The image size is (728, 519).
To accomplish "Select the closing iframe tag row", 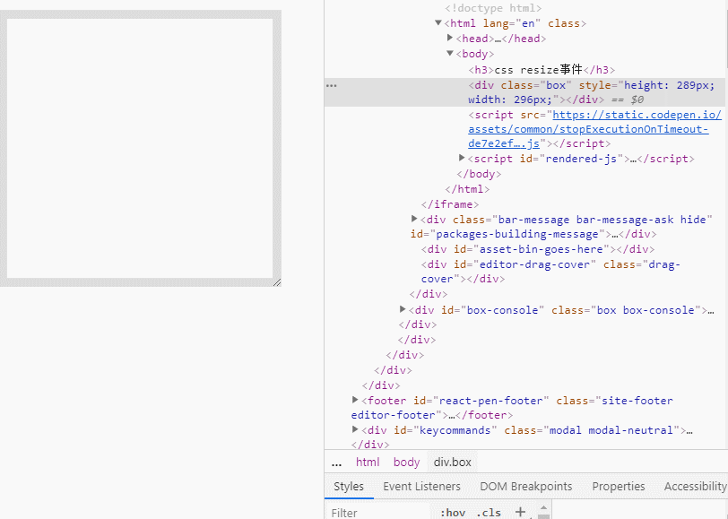I will coord(450,204).
